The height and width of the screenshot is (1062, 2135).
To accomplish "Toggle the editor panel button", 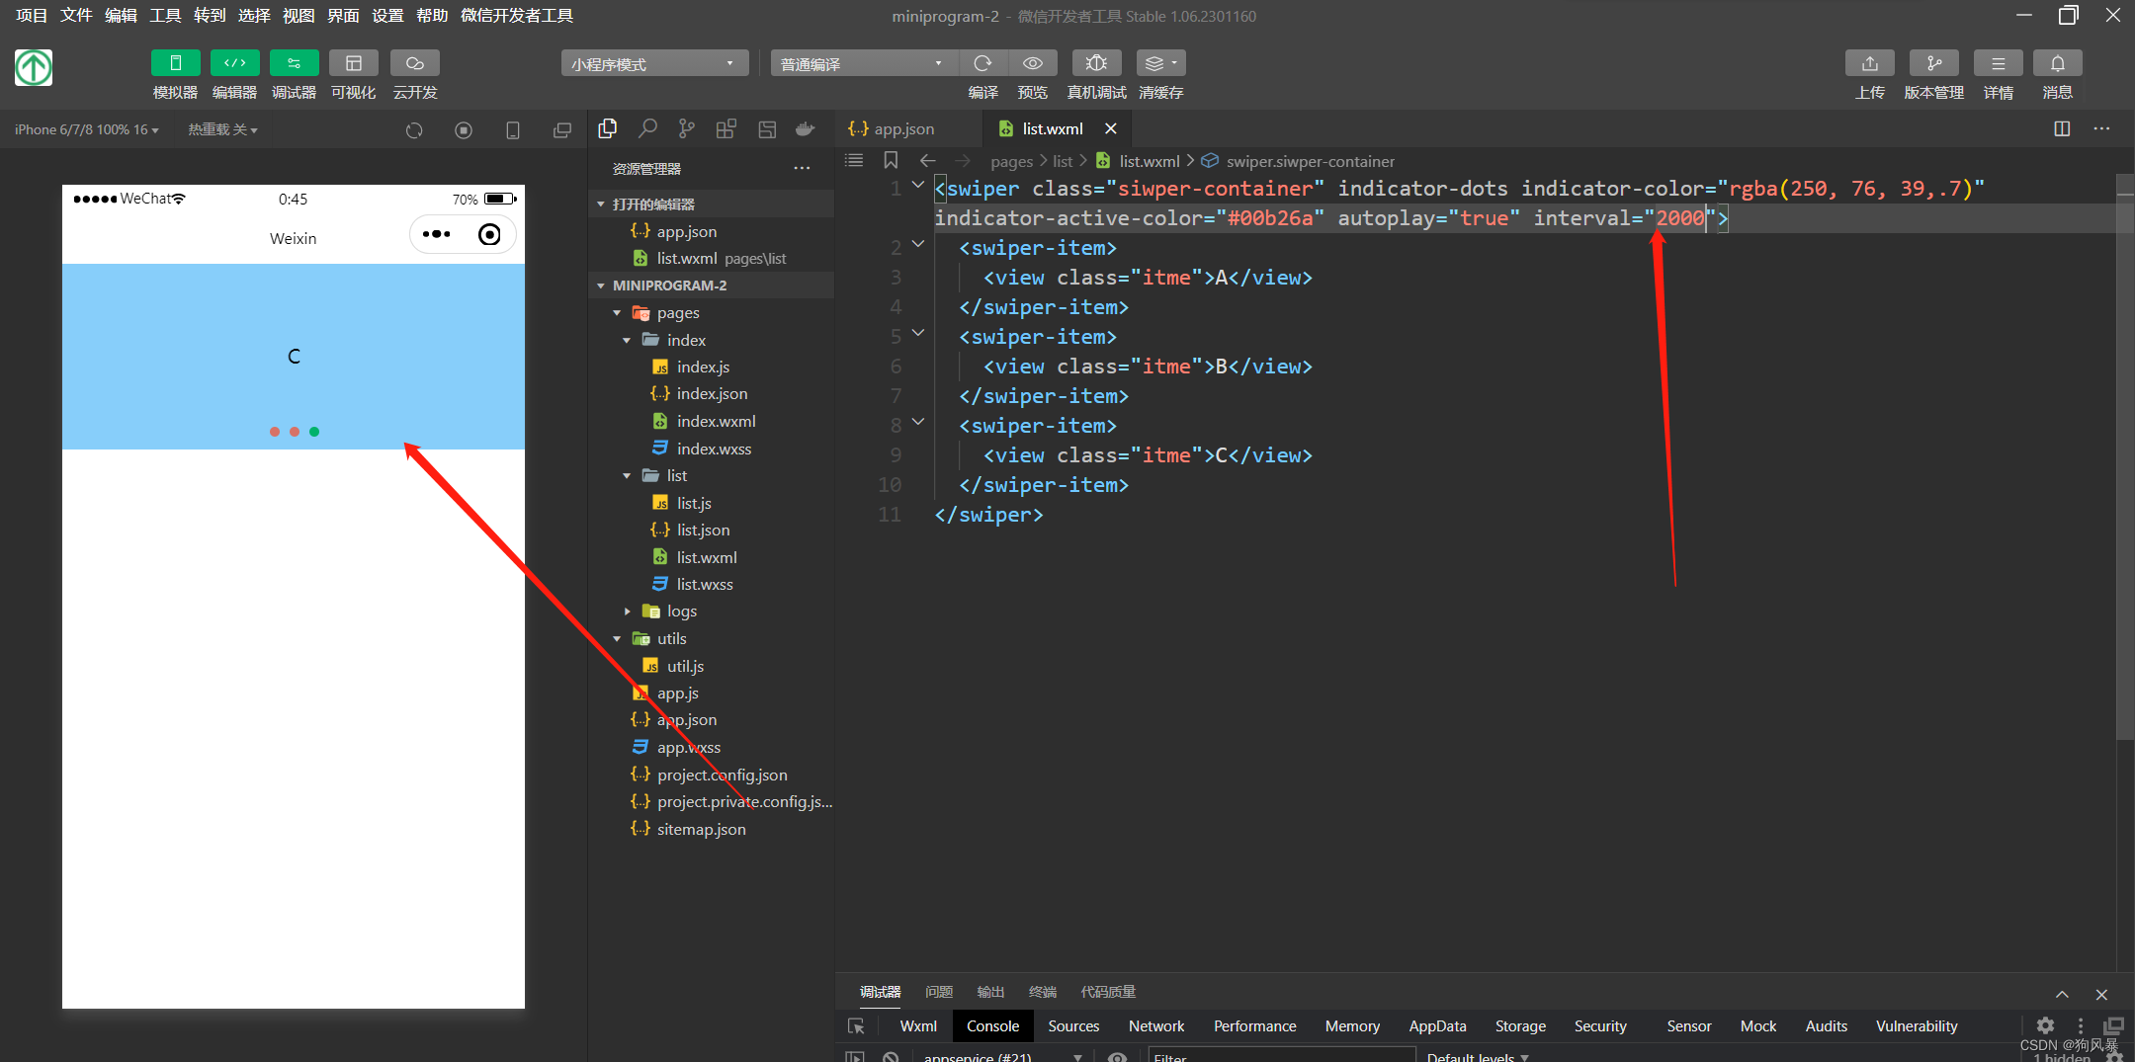I will (234, 63).
